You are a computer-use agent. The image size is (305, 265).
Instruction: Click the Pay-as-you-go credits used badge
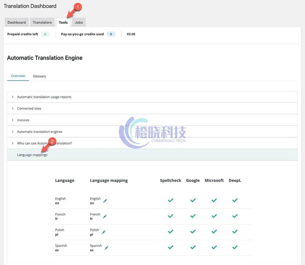(x=111, y=34)
